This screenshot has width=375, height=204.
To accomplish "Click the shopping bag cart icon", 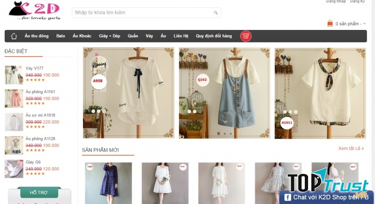I will [x=330, y=23].
